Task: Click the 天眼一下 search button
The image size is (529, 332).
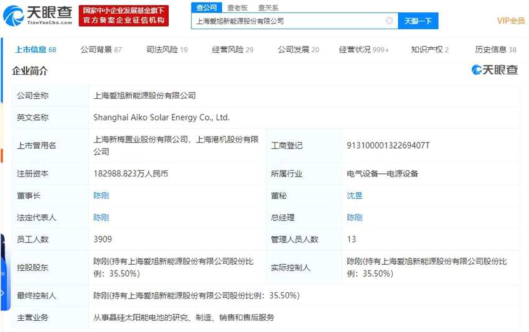Action: 418,21
